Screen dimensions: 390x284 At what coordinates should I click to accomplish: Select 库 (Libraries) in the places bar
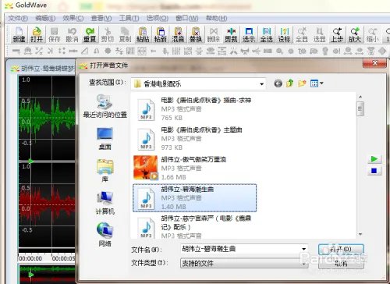tap(105, 171)
